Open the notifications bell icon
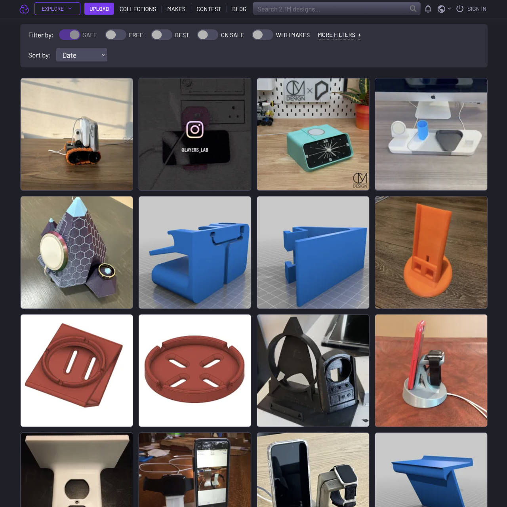Viewport: 507px width, 507px height. click(428, 9)
